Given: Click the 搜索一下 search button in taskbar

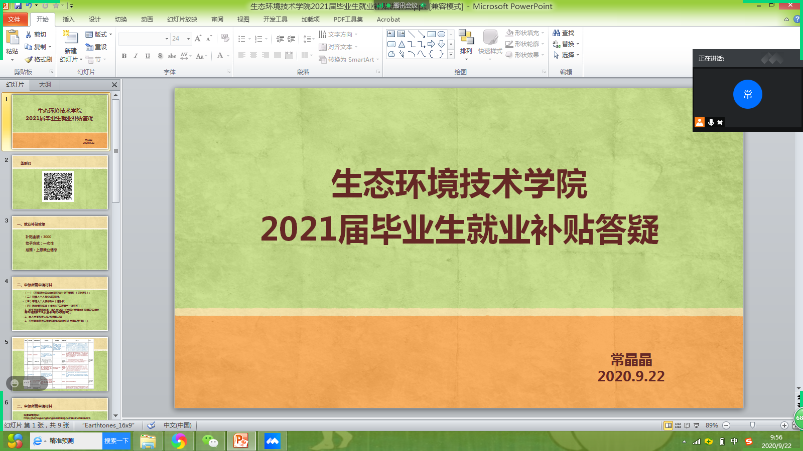Looking at the screenshot, I should point(116,441).
